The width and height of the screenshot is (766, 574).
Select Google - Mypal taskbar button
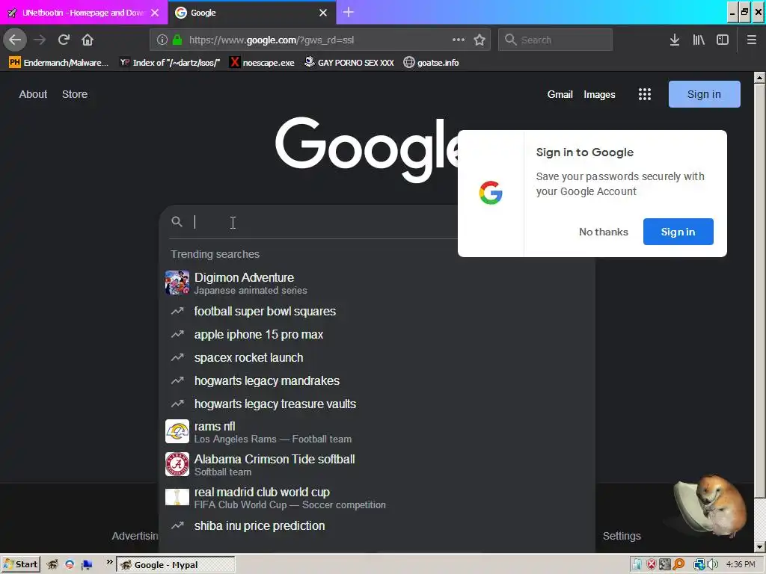[175, 565]
